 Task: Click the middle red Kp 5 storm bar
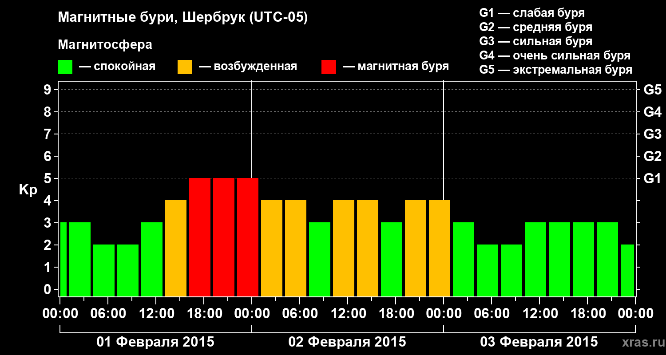(224, 237)
